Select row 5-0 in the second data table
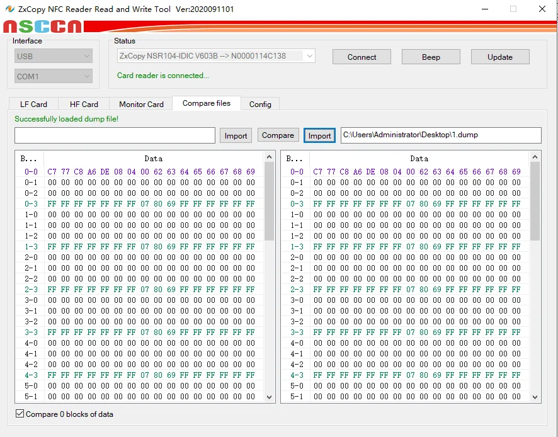Screen dimensions: 558x437 406,386
